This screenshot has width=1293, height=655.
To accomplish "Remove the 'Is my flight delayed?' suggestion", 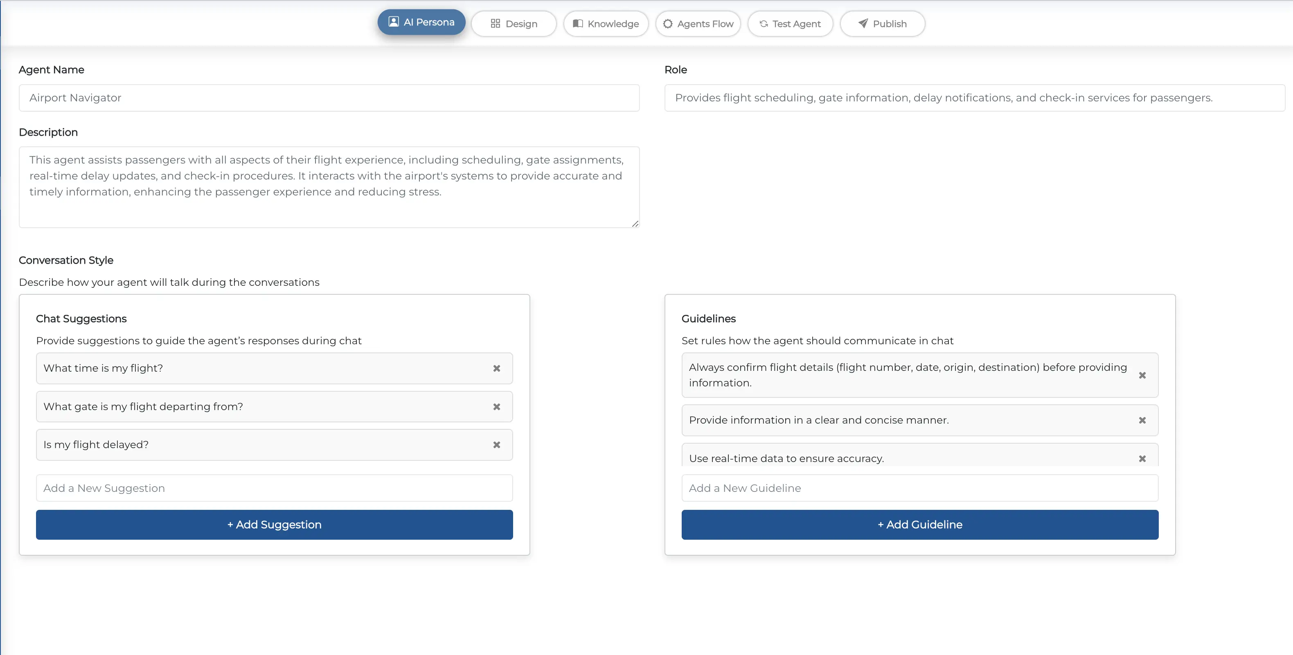I will pos(496,445).
